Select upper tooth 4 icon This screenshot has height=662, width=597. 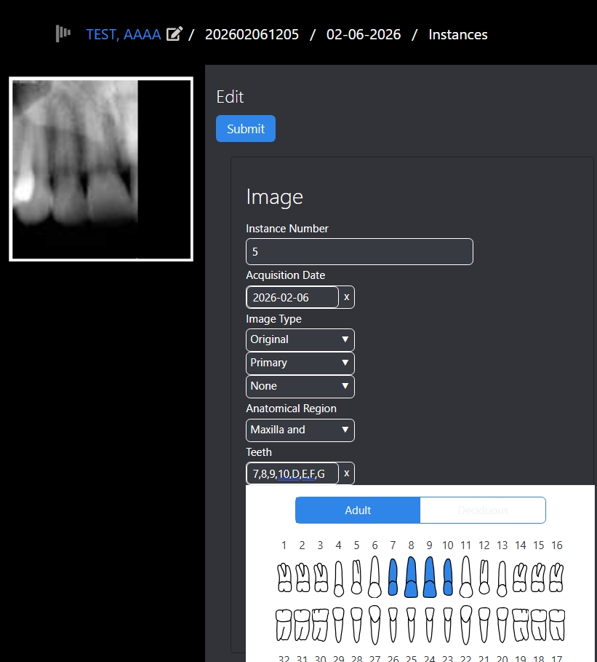point(339,578)
